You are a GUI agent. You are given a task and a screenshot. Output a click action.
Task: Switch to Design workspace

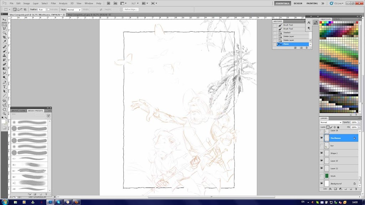(x=298, y=3)
